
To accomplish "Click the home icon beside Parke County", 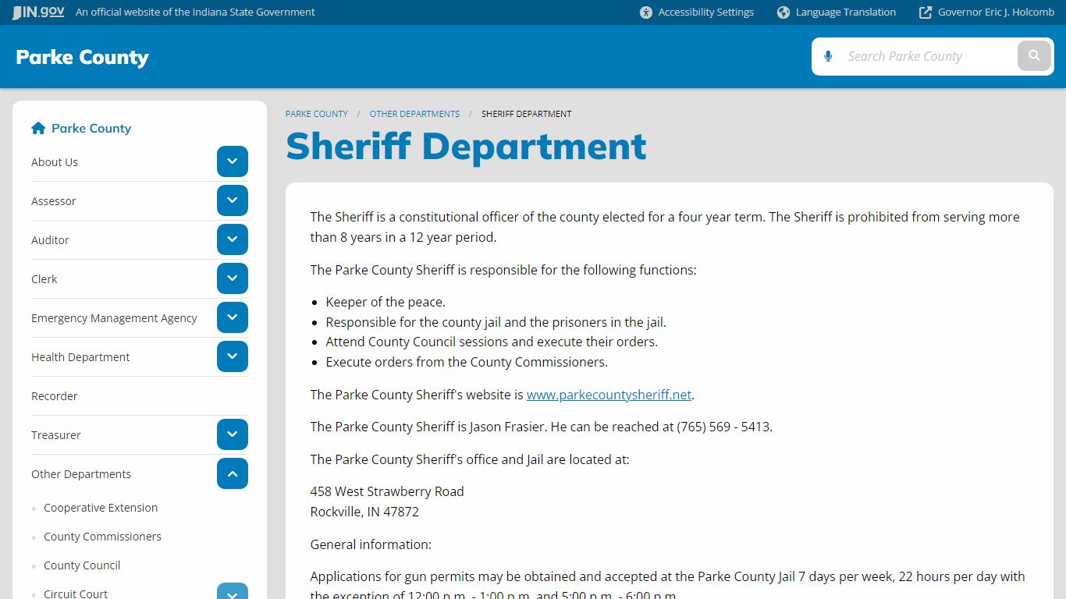I will click(38, 128).
